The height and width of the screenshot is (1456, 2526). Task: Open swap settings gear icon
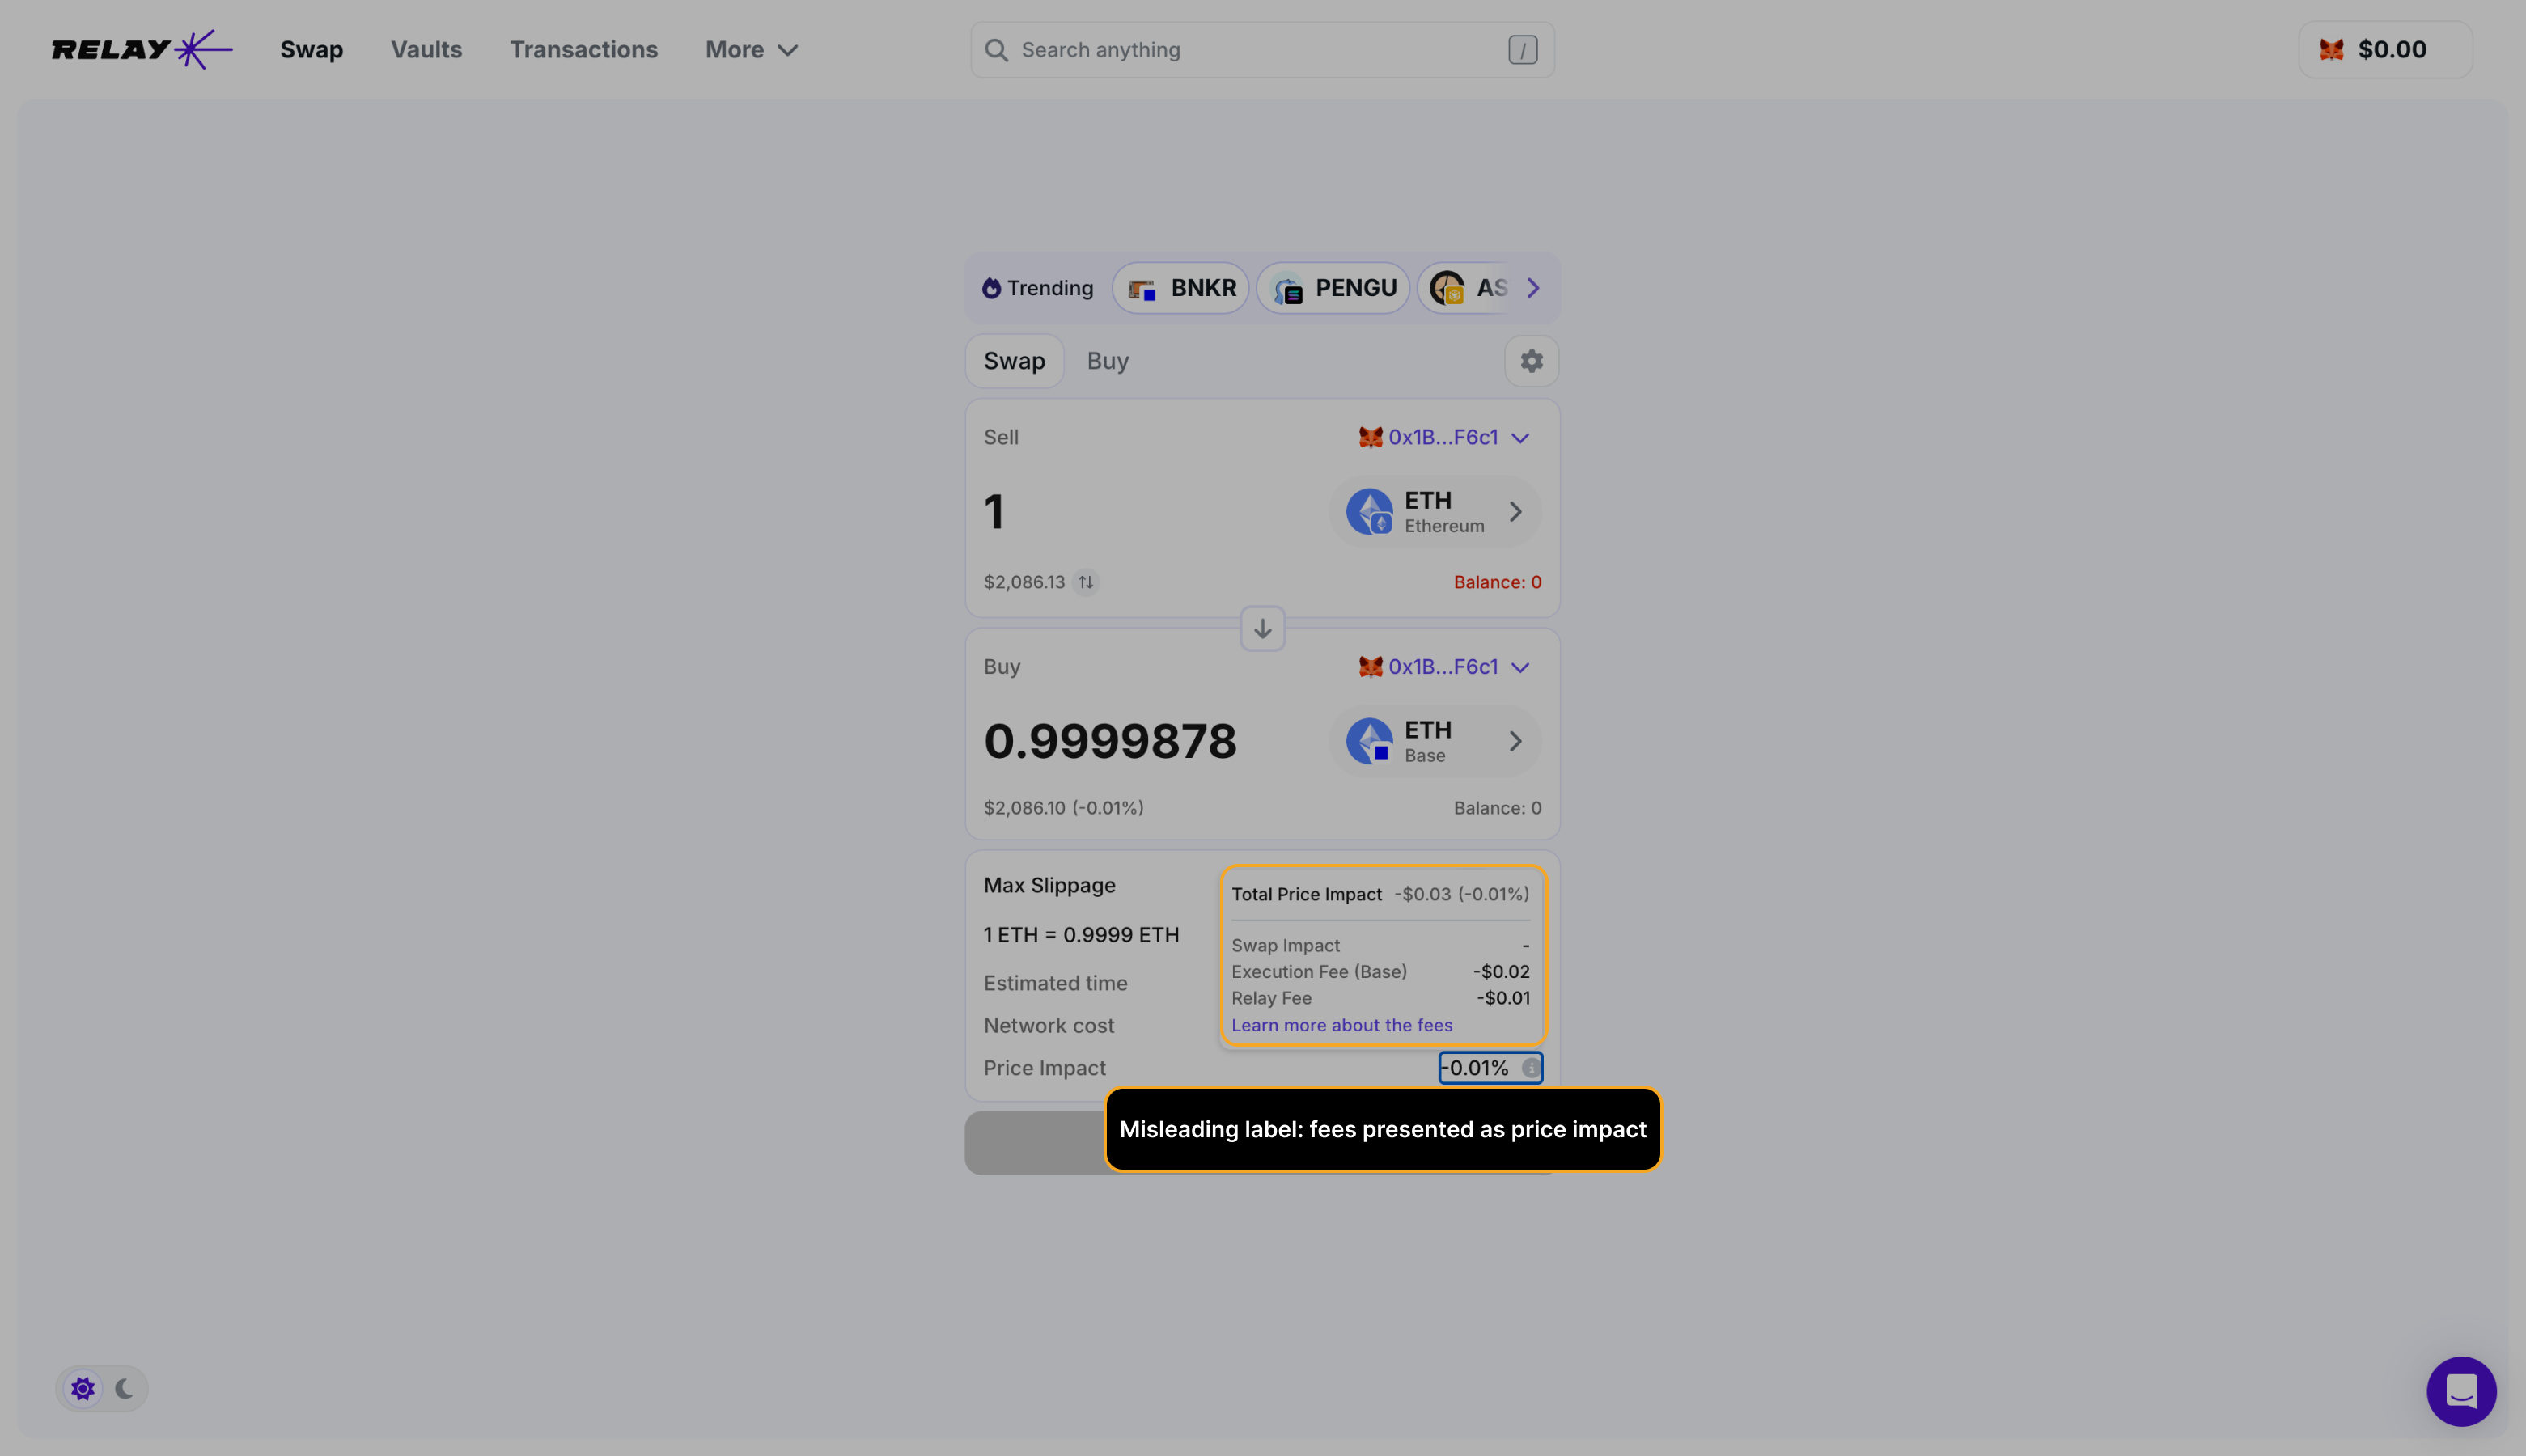(x=1531, y=361)
